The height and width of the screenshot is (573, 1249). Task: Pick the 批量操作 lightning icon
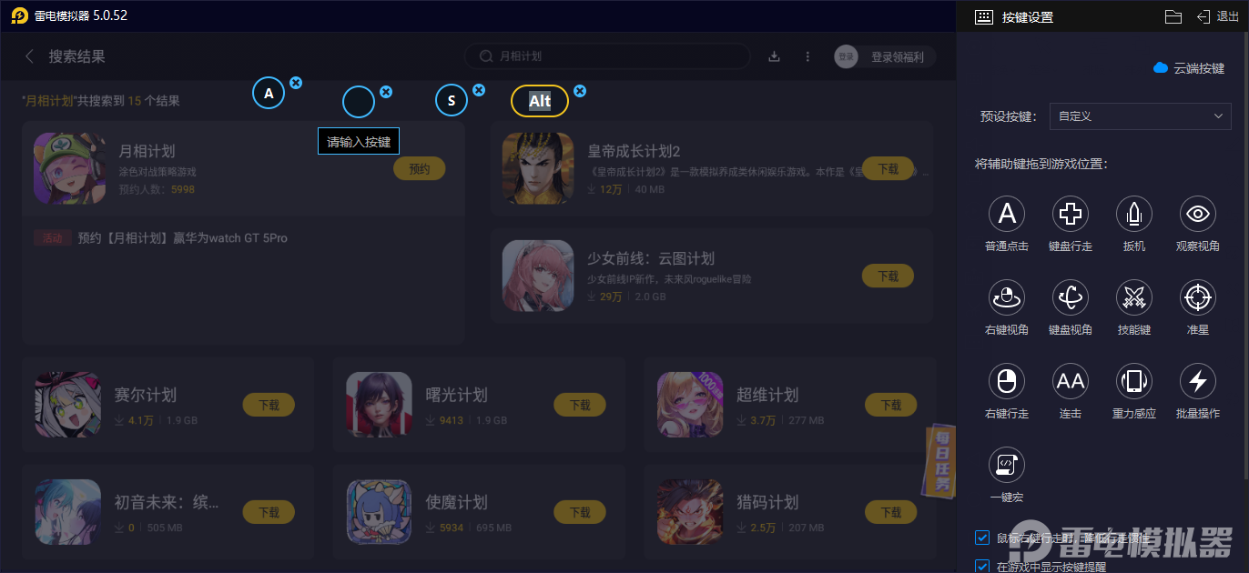[x=1198, y=381]
